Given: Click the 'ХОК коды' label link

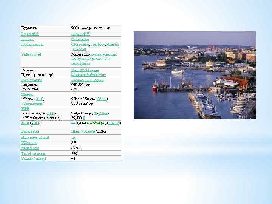Looking at the screenshot, I should (x=30, y=148).
